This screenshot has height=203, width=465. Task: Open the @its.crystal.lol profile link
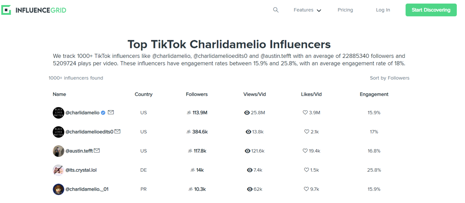(x=81, y=170)
